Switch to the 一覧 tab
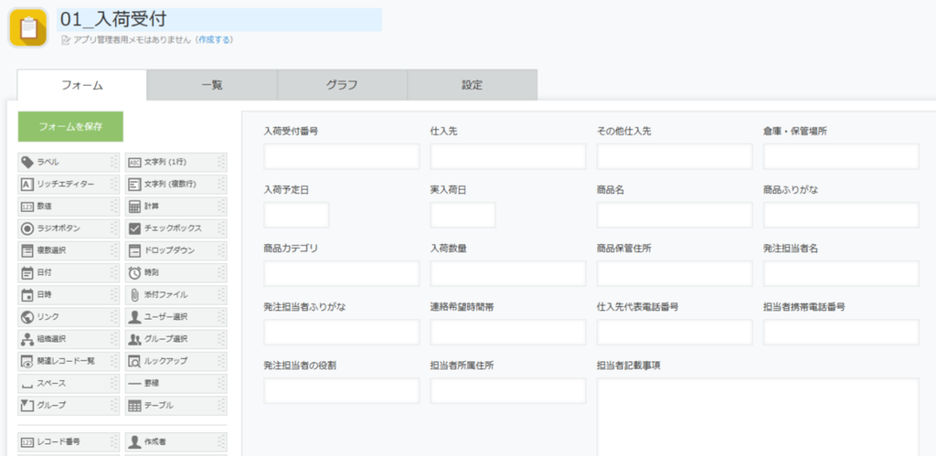Screen dimensions: 936x456 212,85
